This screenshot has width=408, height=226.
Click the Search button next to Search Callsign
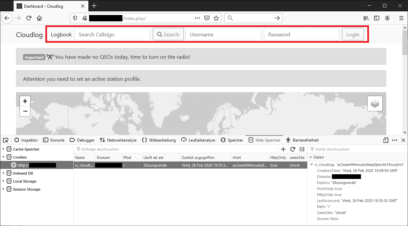tap(168, 34)
